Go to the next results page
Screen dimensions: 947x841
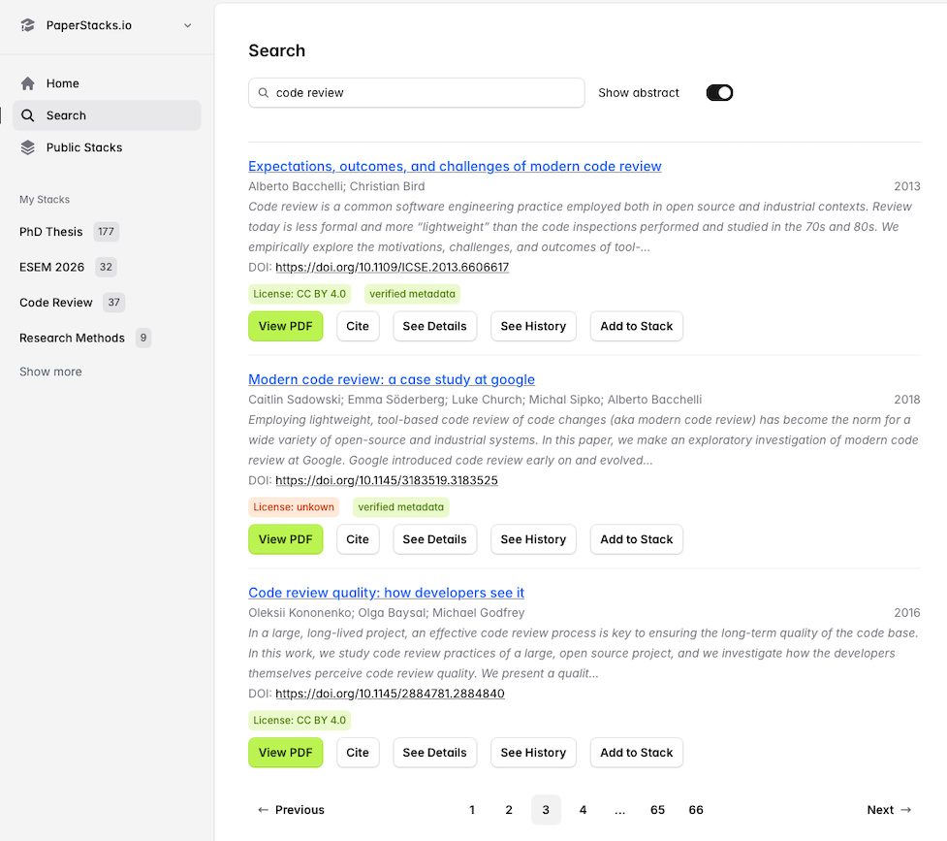pos(889,810)
